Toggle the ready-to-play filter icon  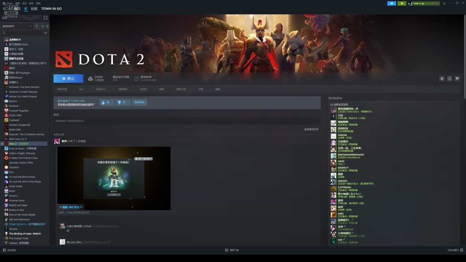47,26
